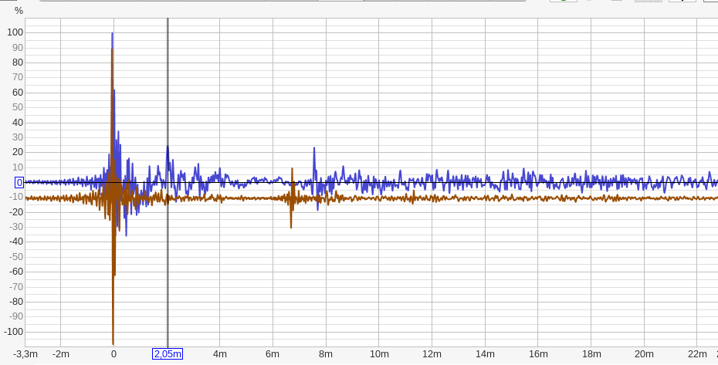Image resolution: width=718 pixels, height=365 pixels.
Task: Click the 4m label on the time axis
Action: click(x=220, y=354)
